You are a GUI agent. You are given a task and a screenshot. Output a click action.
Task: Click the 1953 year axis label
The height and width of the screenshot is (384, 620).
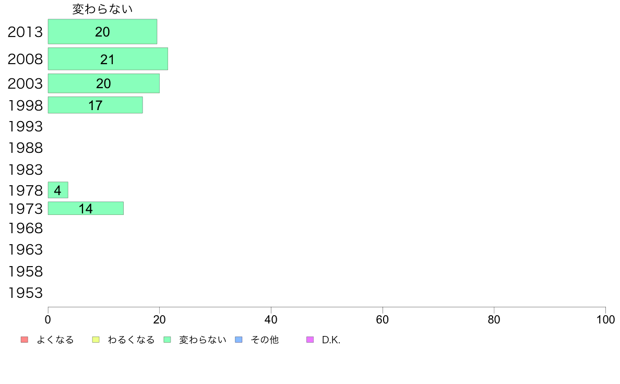pos(25,293)
